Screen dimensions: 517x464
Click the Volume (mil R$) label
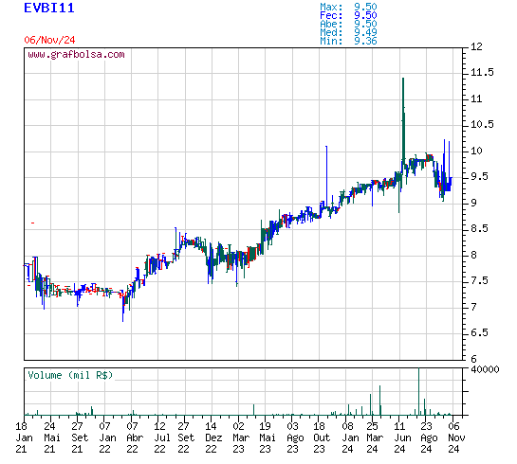(x=70, y=375)
